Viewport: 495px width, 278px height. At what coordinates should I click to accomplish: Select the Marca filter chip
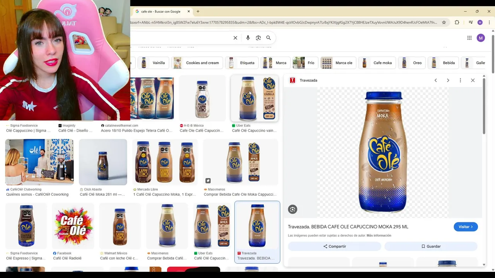pos(275,63)
